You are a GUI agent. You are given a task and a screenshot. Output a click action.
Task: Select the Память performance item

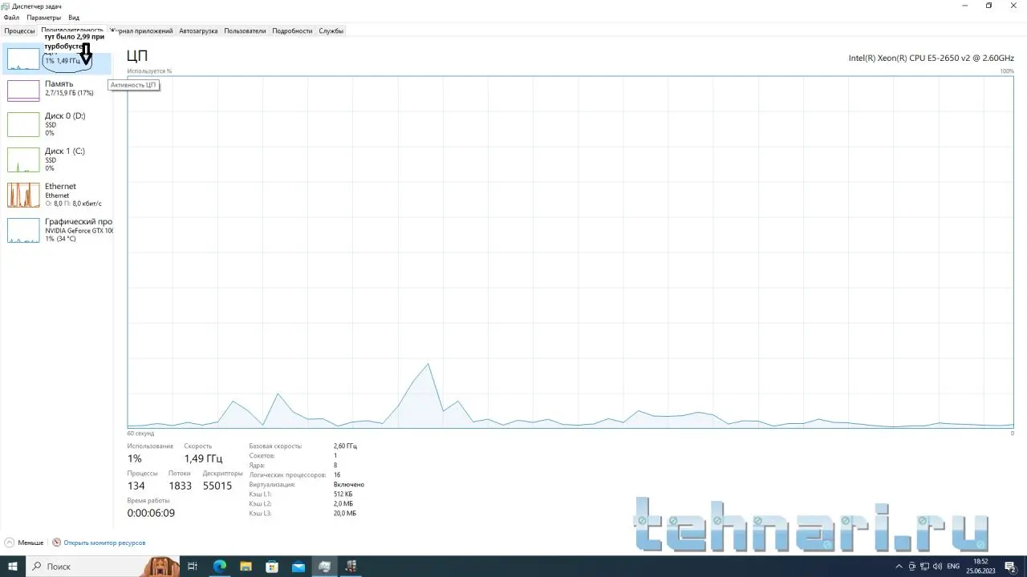point(58,90)
